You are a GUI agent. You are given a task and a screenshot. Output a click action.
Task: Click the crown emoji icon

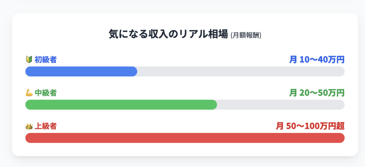pos(29,126)
